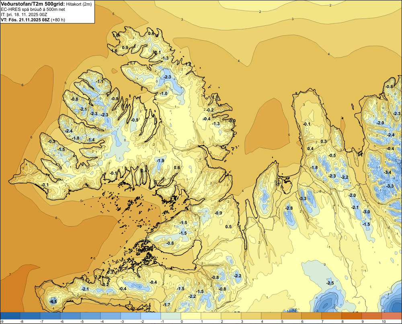The width and height of the screenshot is (402, 324).
Task: Click the -1.7 temperature value near bottom
Action: pos(167,305)
